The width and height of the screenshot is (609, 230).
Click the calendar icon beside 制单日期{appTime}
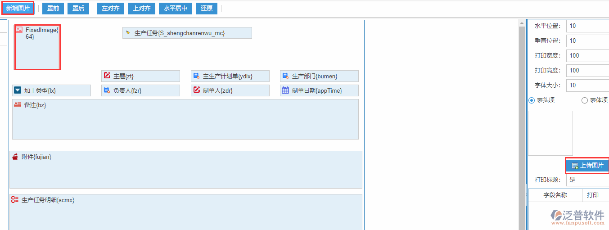point(285,90)
